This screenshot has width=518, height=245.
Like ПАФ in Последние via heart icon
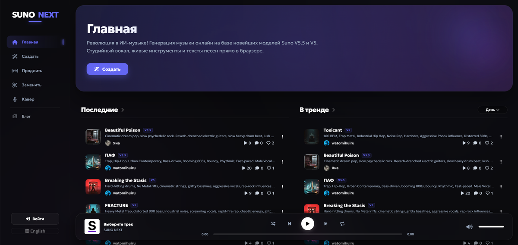pyautogui.click(x=268, y=168)
